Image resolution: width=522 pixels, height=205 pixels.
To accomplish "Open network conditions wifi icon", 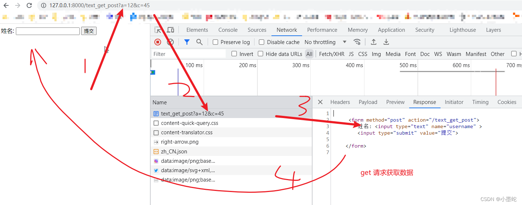I will click(357, 42).
